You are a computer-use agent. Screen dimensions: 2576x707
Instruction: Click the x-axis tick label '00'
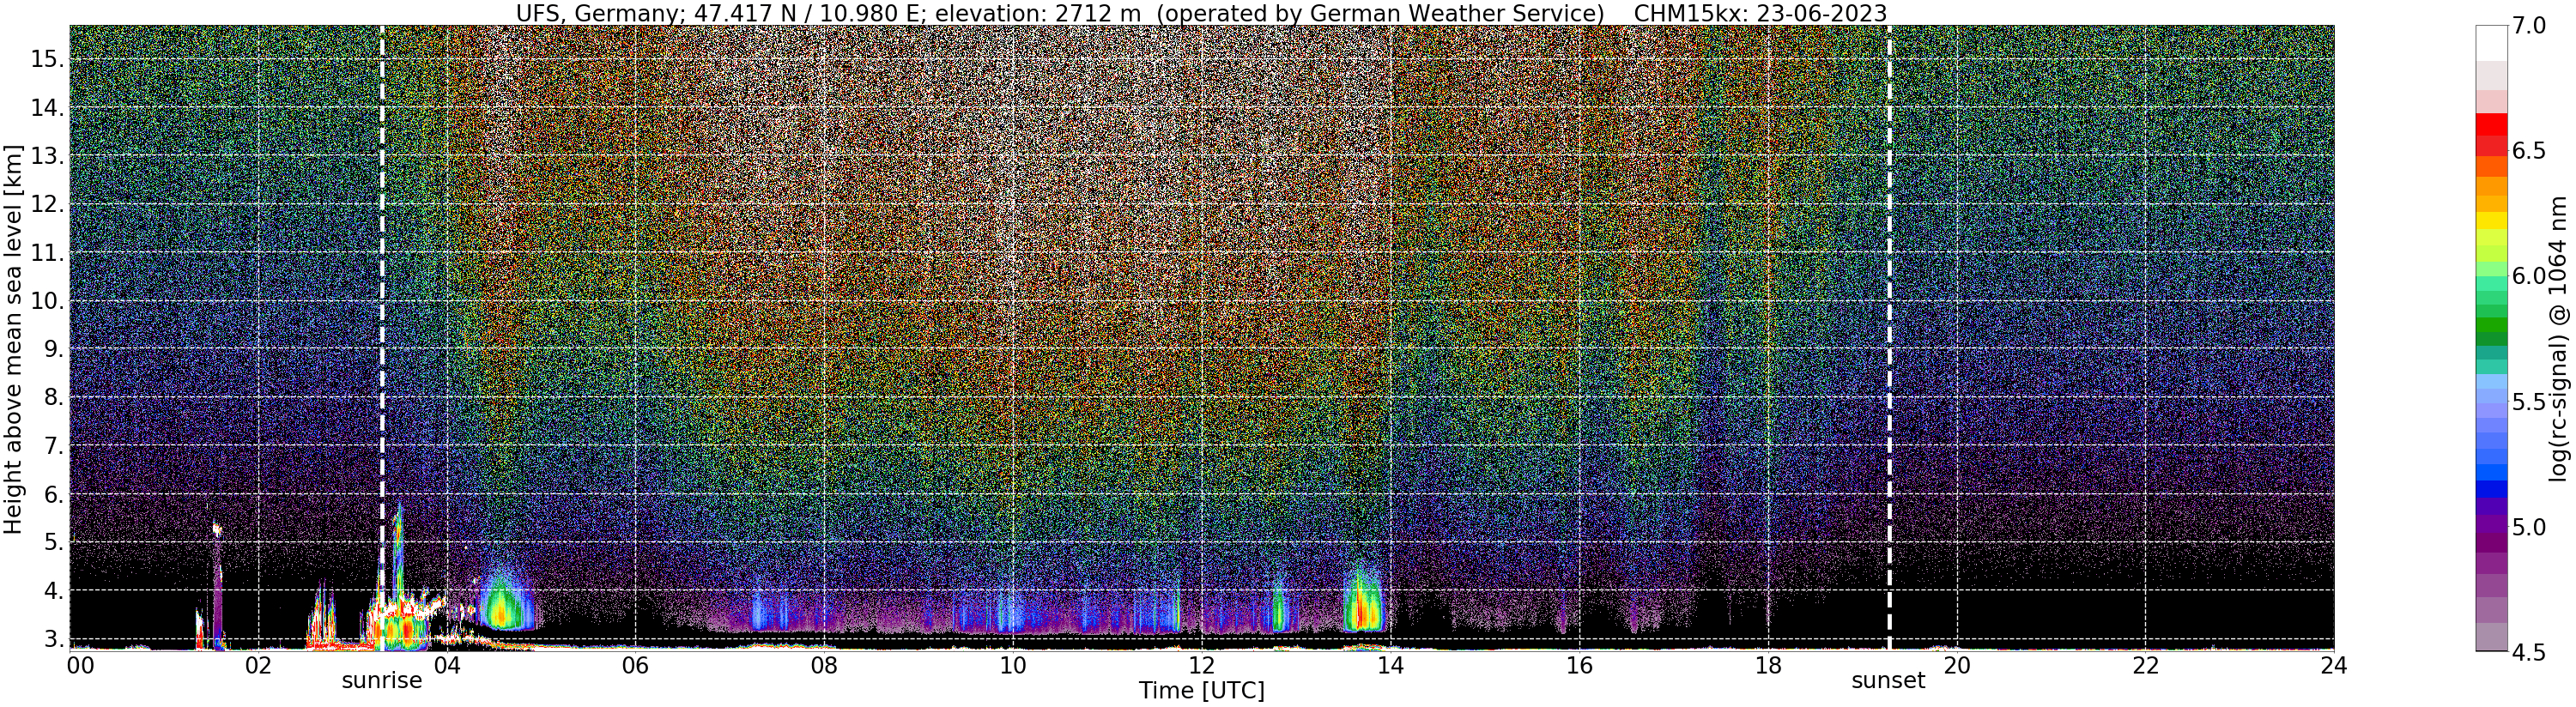tap(79, 665)
